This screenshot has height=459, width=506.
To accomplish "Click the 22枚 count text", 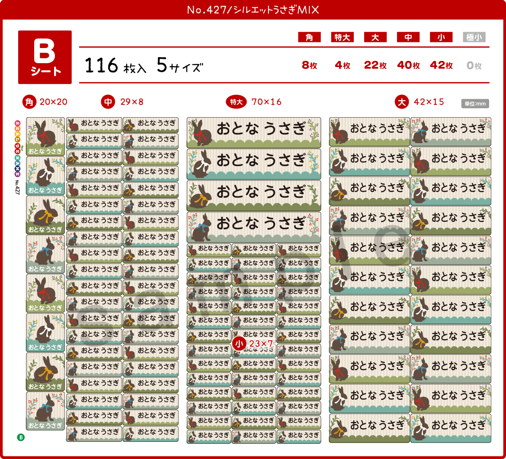I will tap(375, 65).
